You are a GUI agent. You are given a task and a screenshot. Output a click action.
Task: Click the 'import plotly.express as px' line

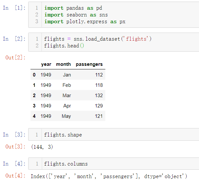[x=85, y=22]
